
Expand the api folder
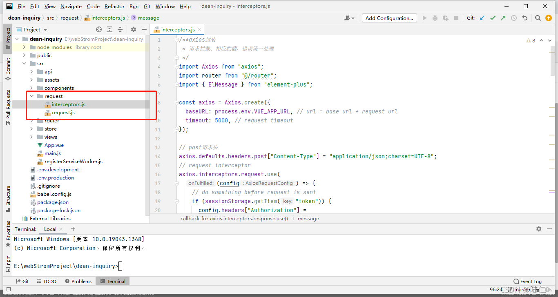click(31, 72)
